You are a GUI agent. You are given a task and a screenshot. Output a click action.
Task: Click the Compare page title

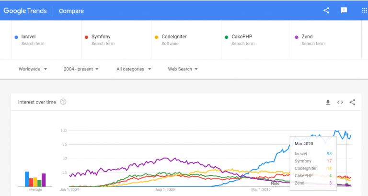[71, 11]
